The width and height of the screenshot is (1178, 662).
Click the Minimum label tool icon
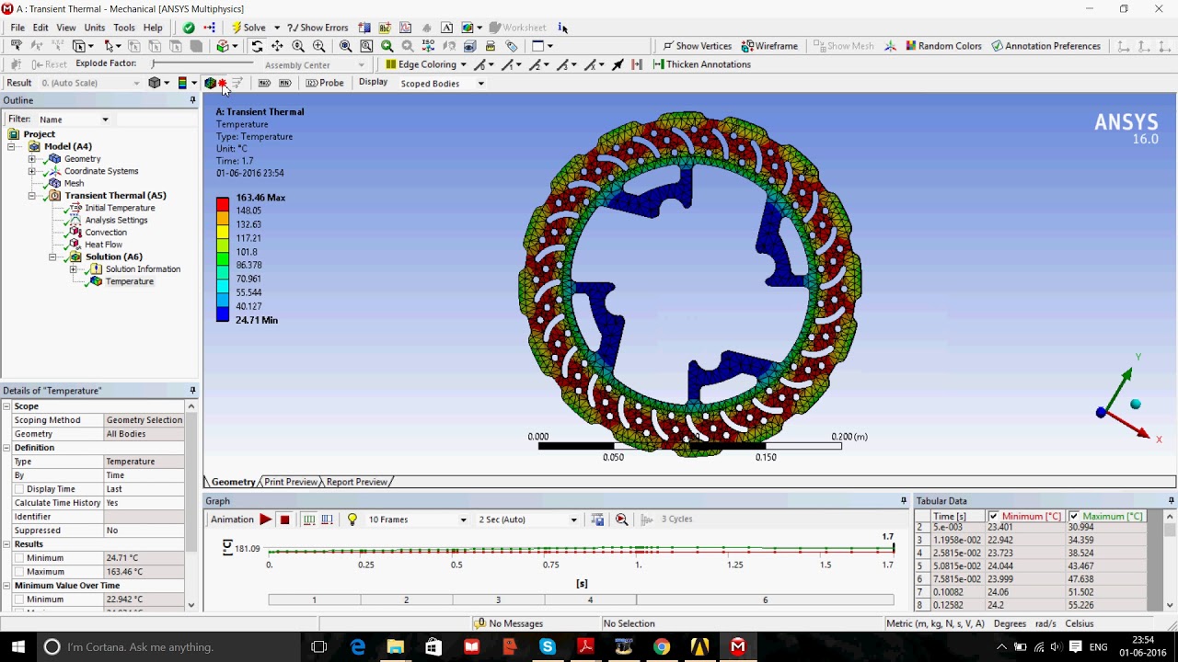(x=284, y=83)
